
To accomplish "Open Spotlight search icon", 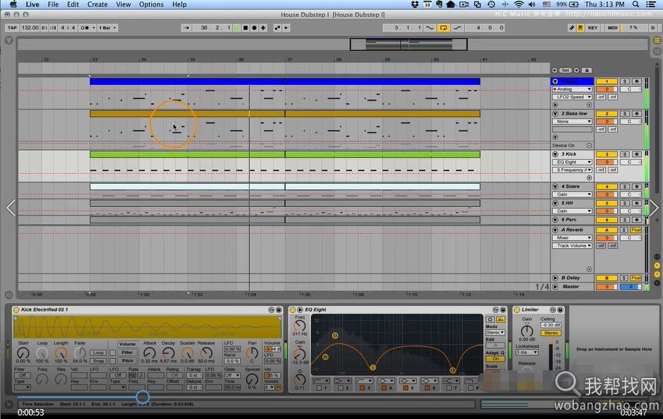I will coord(635,4).
